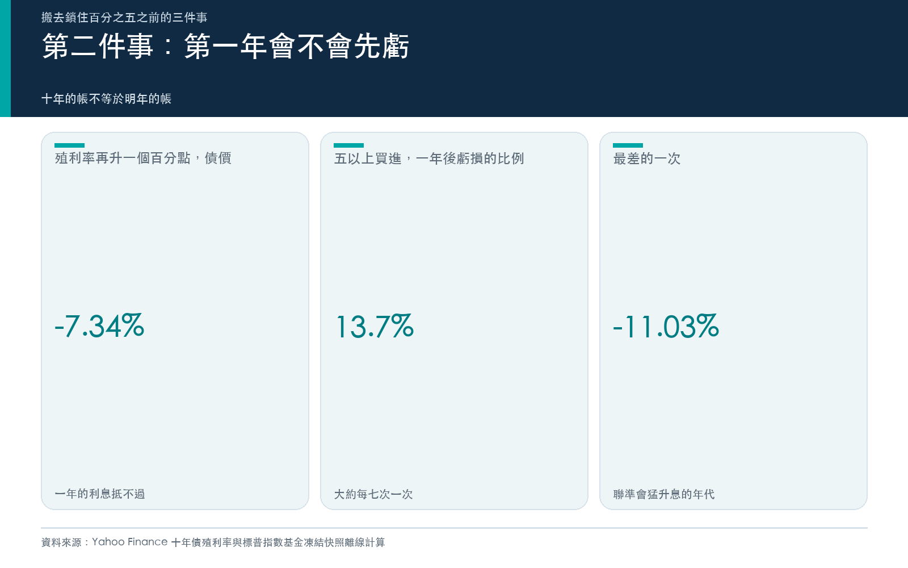Click the supertitle '搬去鎖住百分之五之前的三件事'
This screenshot has height=568, width=908.
(124, 18)
